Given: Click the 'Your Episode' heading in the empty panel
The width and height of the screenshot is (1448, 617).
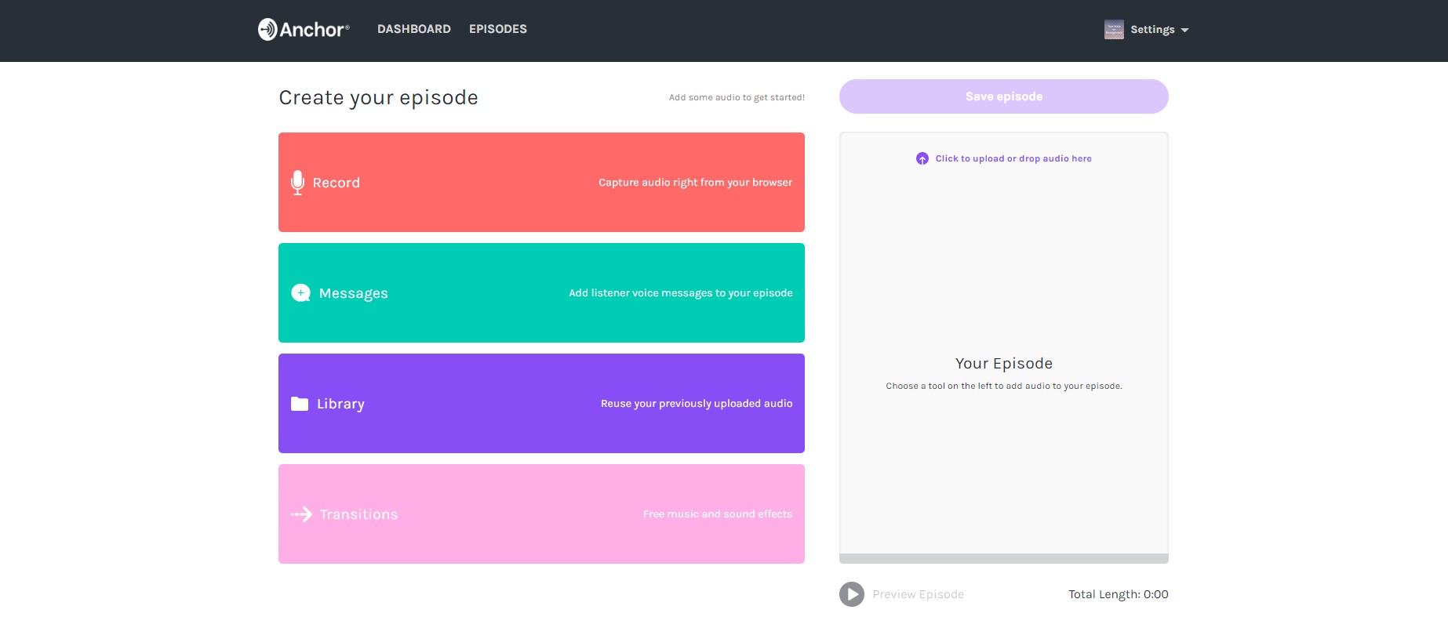Looking at the screenshot, I should coord(1003,364).
